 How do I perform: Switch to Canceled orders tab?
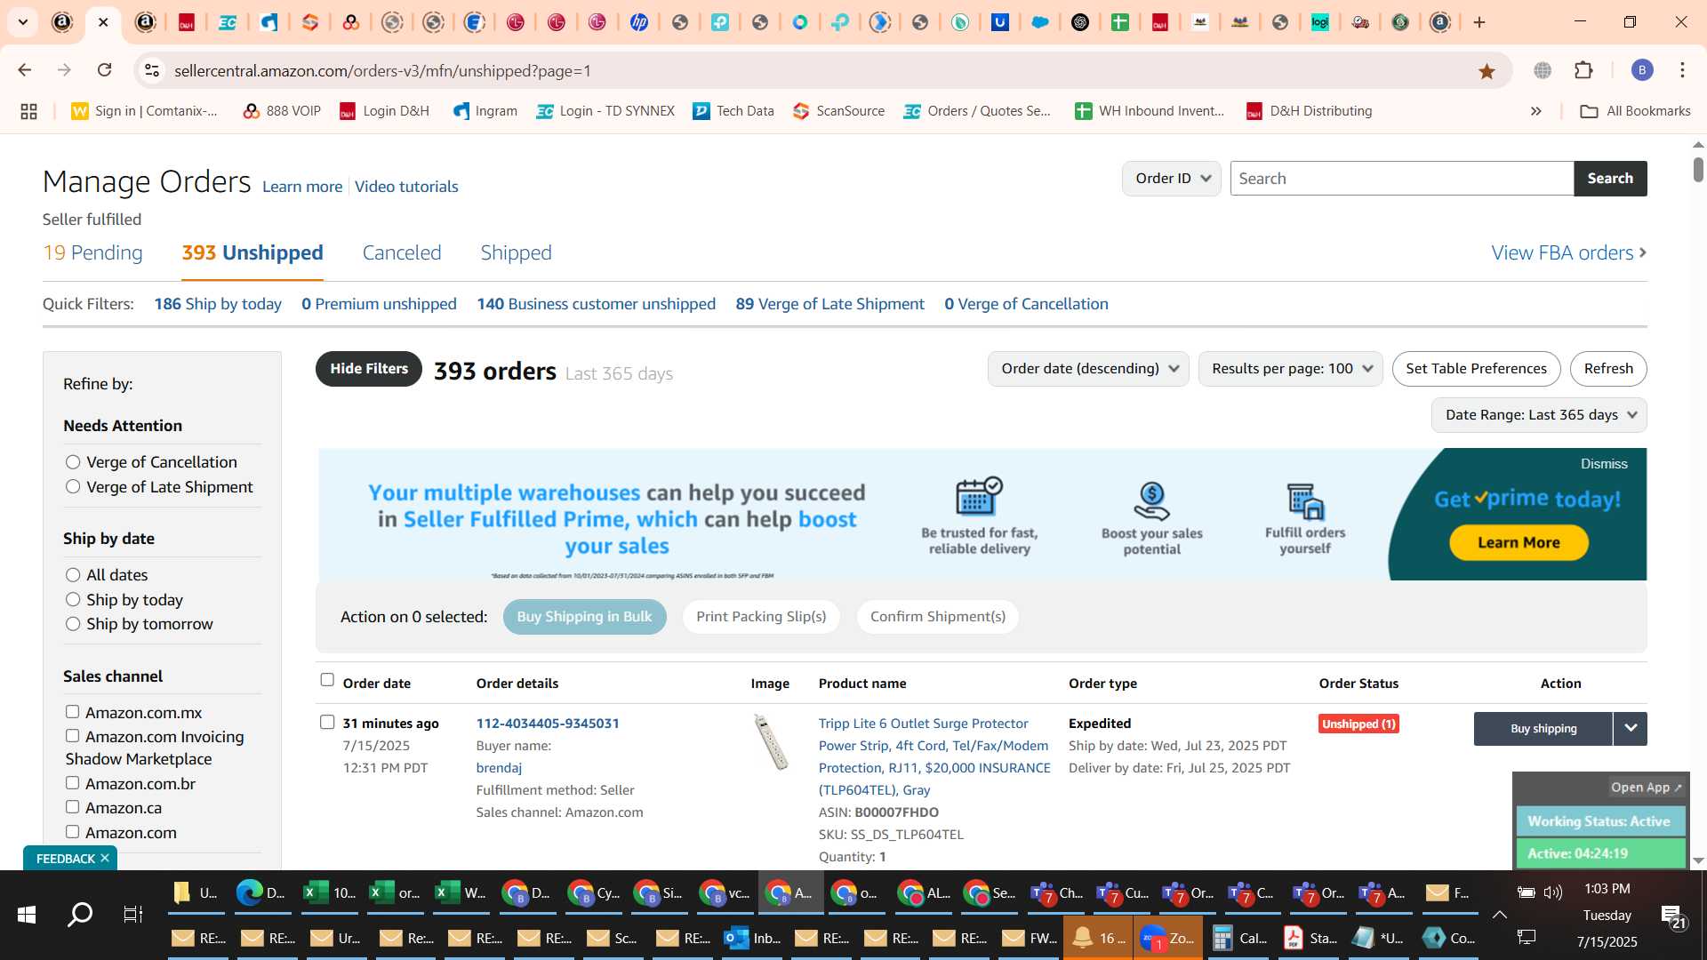coord(402,253)
